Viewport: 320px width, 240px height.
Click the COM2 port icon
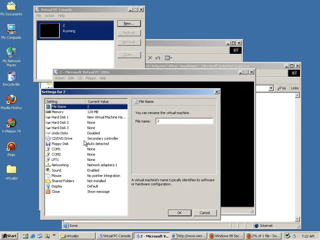coord(48,154)
